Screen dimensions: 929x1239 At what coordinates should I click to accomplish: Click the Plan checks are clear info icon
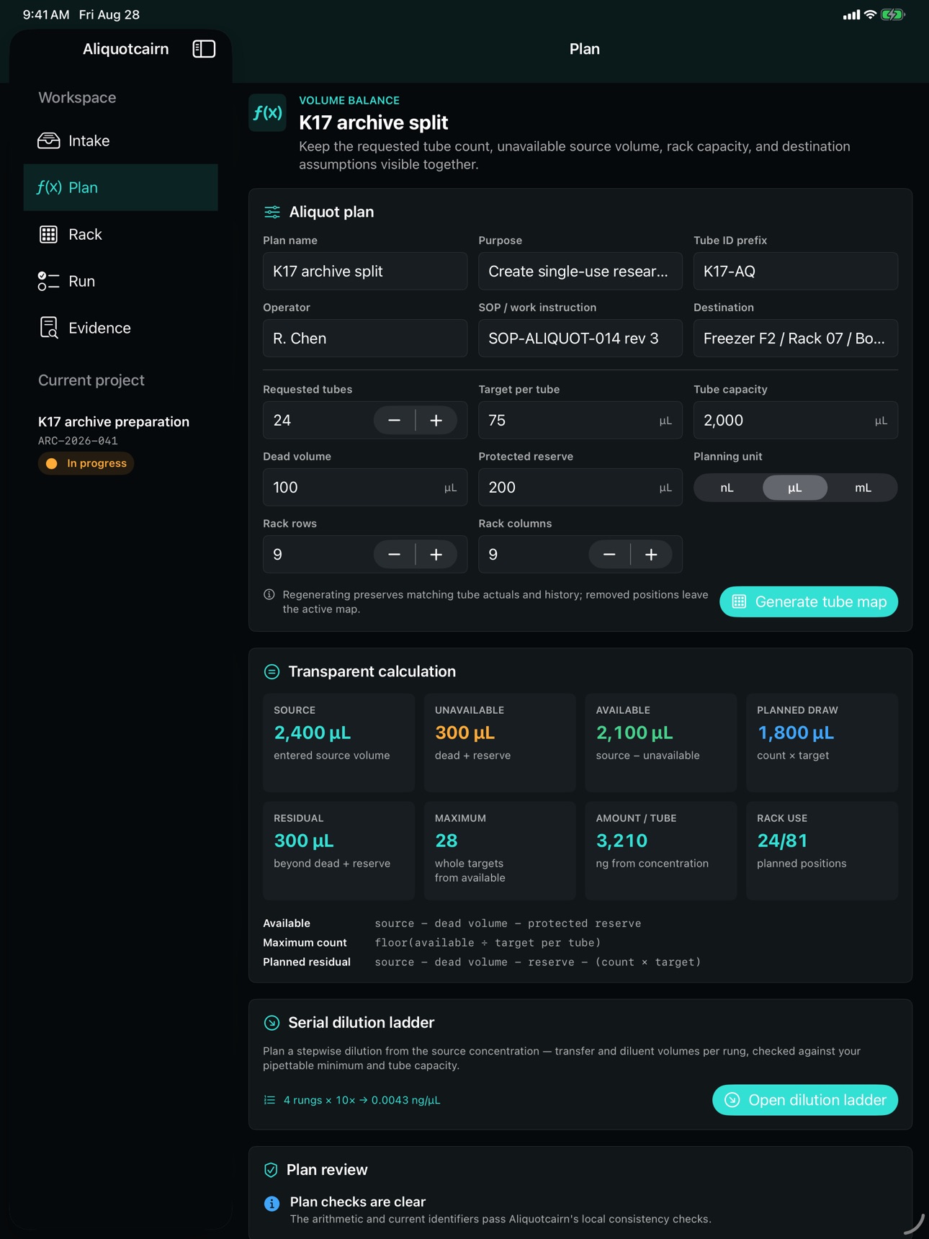pyautogui.click(x=271, y=1204)
